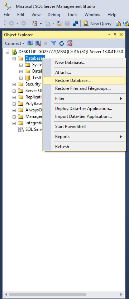The width and height of the screenshot is (129, 299).
Task: Click the TestDB database cylinder icon
Action: [28, 78]
